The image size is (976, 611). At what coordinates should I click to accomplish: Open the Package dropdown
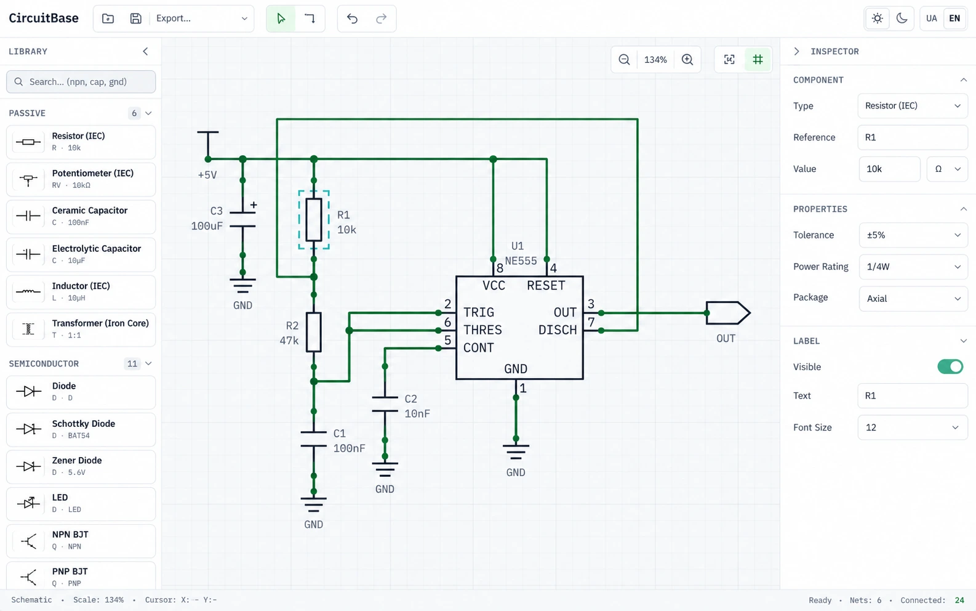[x=913, y=299]
